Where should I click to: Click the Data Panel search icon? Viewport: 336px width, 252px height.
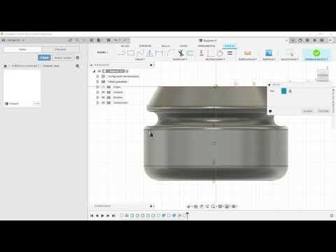click(77, 40)
